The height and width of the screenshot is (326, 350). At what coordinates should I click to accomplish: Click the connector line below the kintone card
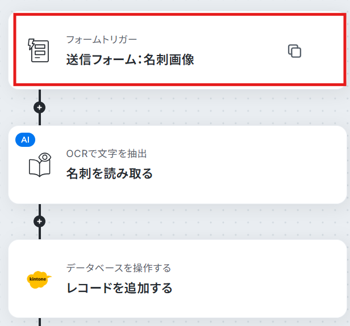(40, 322)
